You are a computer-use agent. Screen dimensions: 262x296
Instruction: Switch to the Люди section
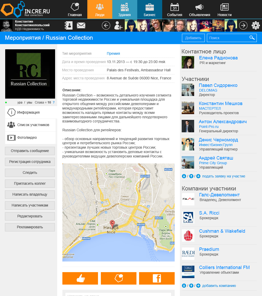100,9
